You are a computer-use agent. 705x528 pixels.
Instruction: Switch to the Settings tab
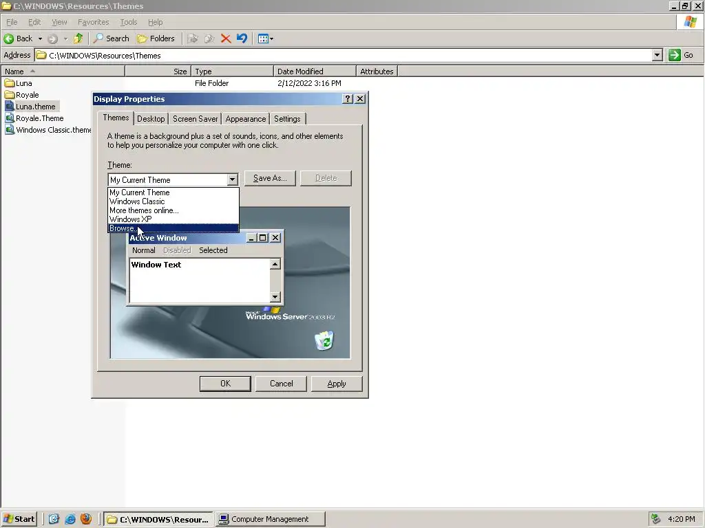click(x=287, y=119)
